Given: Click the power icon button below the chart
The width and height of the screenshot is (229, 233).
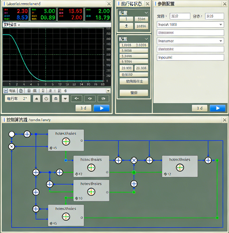Looking at the screenshot, I should [x=46, y=99].
